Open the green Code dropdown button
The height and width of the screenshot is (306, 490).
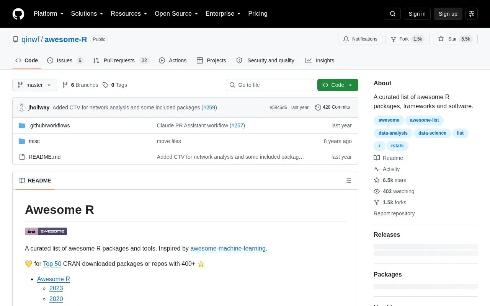[338, 85]
